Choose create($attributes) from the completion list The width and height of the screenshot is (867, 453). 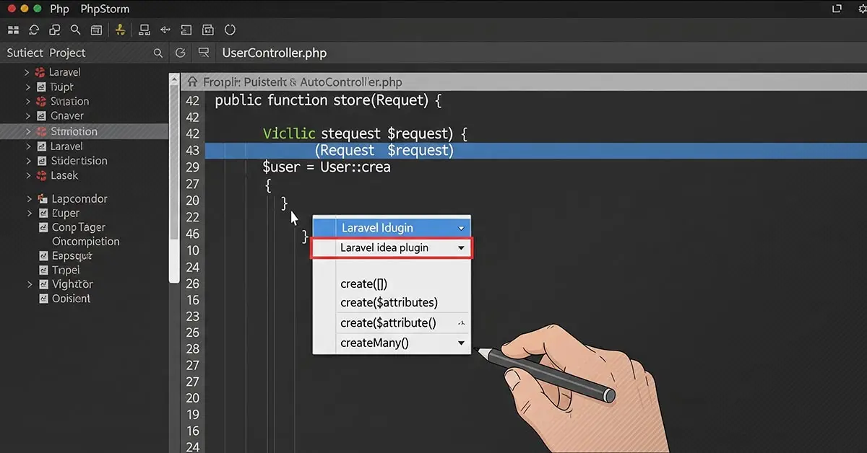[x=389, y=302]
